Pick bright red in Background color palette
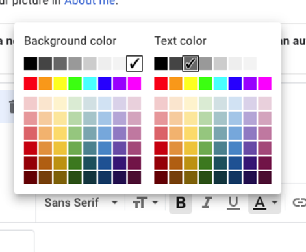 pos(31,83)
